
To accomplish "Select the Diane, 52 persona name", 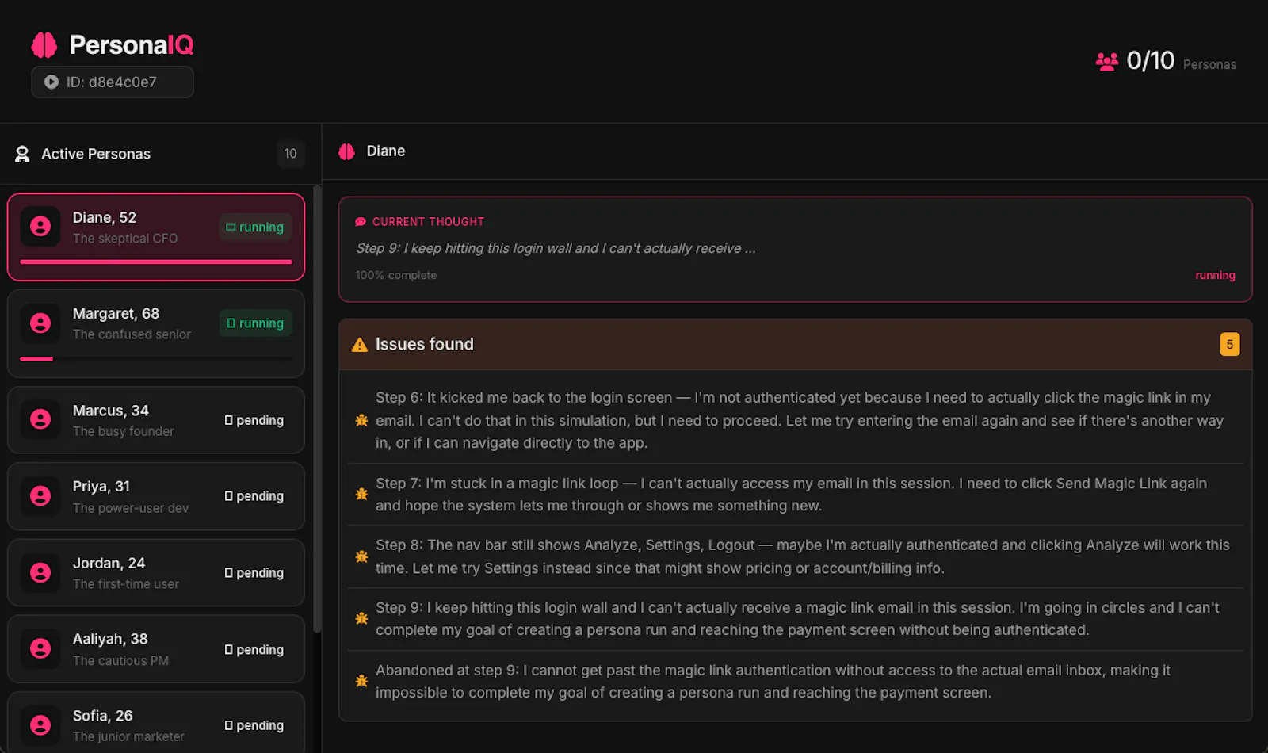I will [x=105, y=217].
